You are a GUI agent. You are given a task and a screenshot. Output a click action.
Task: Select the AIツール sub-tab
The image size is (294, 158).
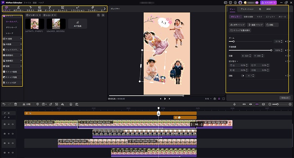pyautogui.click(x=282, y=17)
